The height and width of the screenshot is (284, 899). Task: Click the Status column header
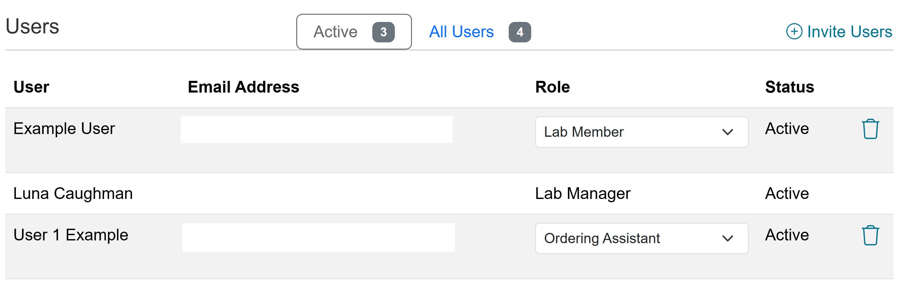coord(789,87)
